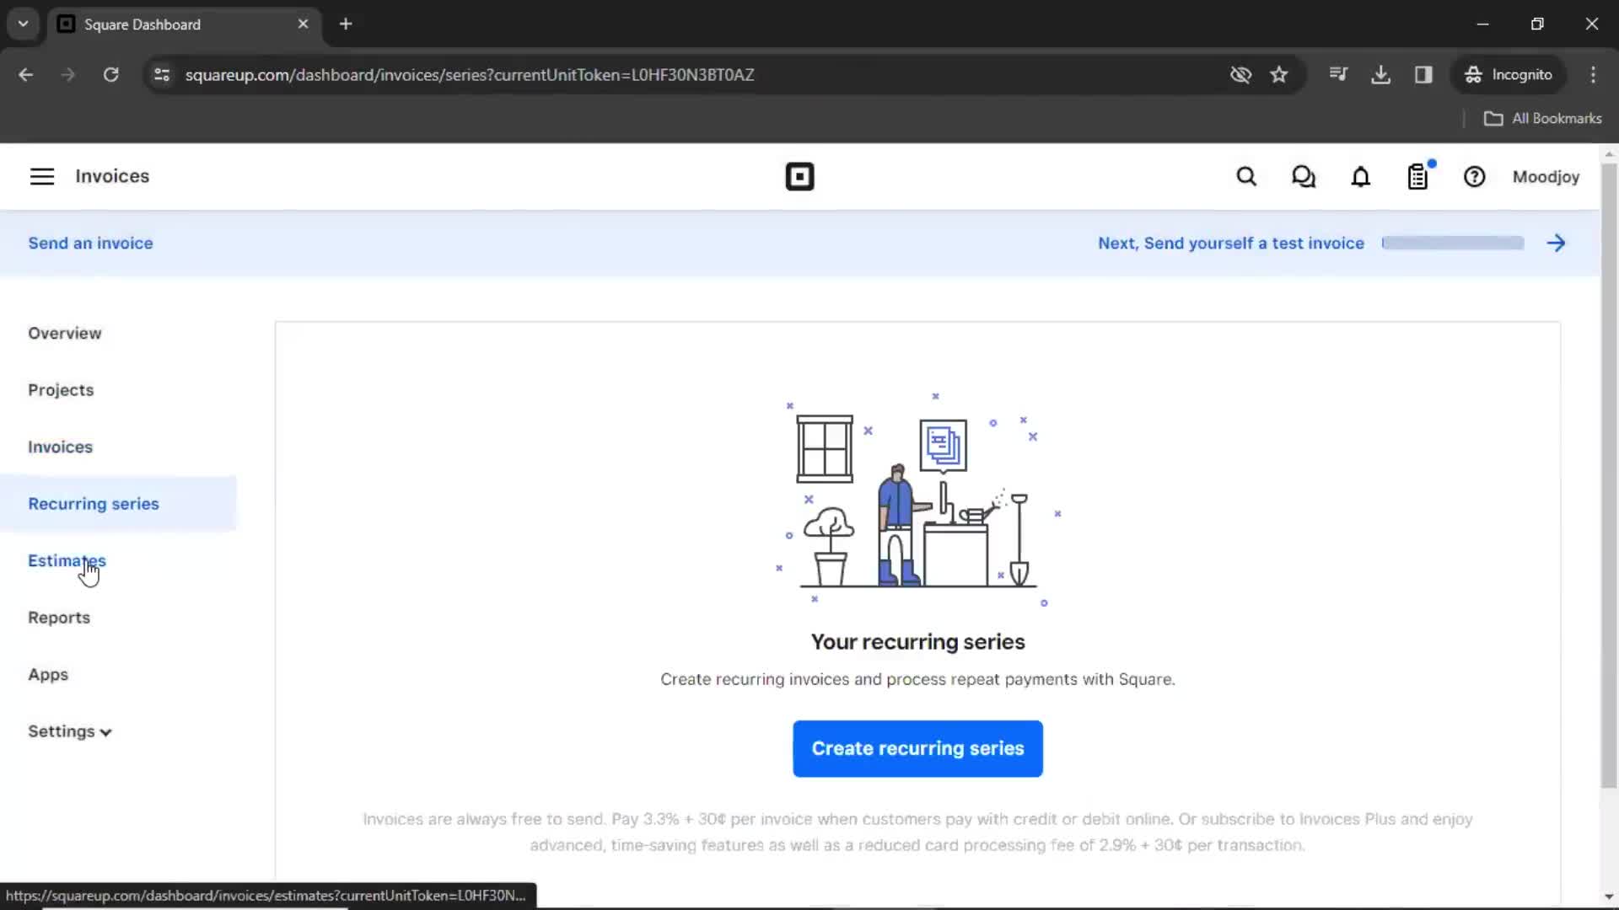Go to Apps in sidebar
This screenshot has width=1619, height=910.
pyautogui.click(x=48, y=675)
